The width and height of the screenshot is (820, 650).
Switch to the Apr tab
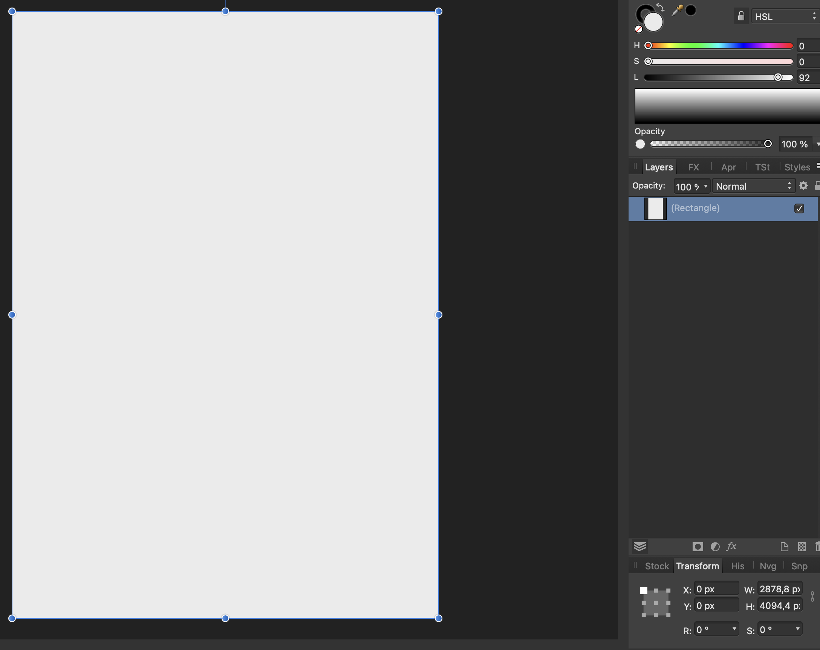[728, 167]
